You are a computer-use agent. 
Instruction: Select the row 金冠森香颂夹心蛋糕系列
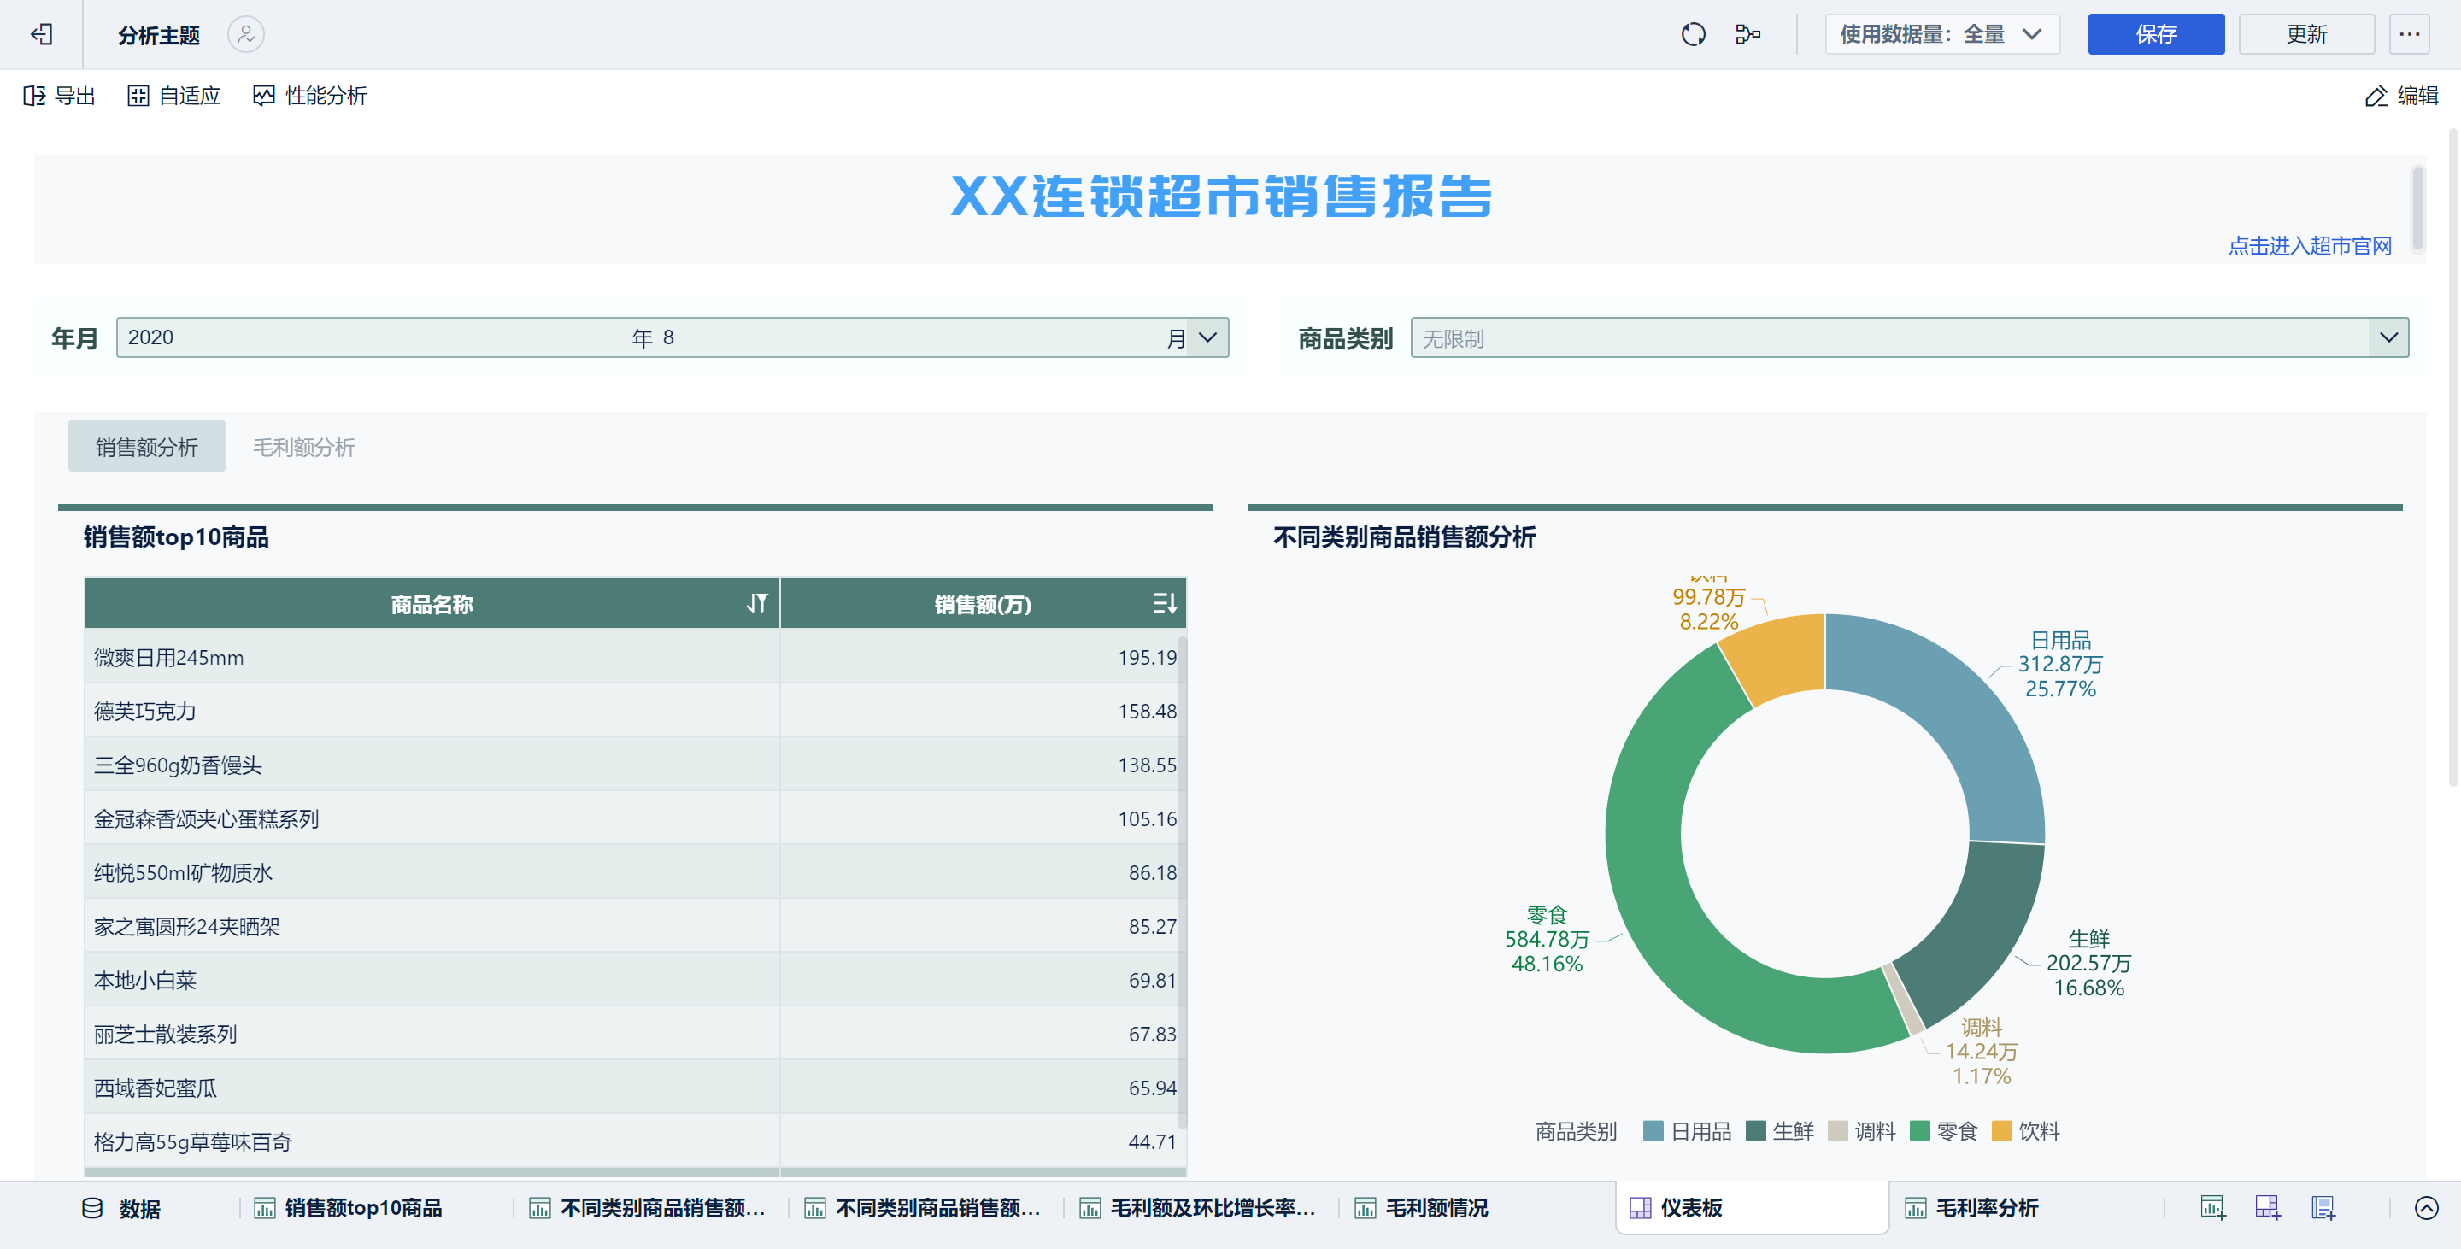tap(635, 818)
